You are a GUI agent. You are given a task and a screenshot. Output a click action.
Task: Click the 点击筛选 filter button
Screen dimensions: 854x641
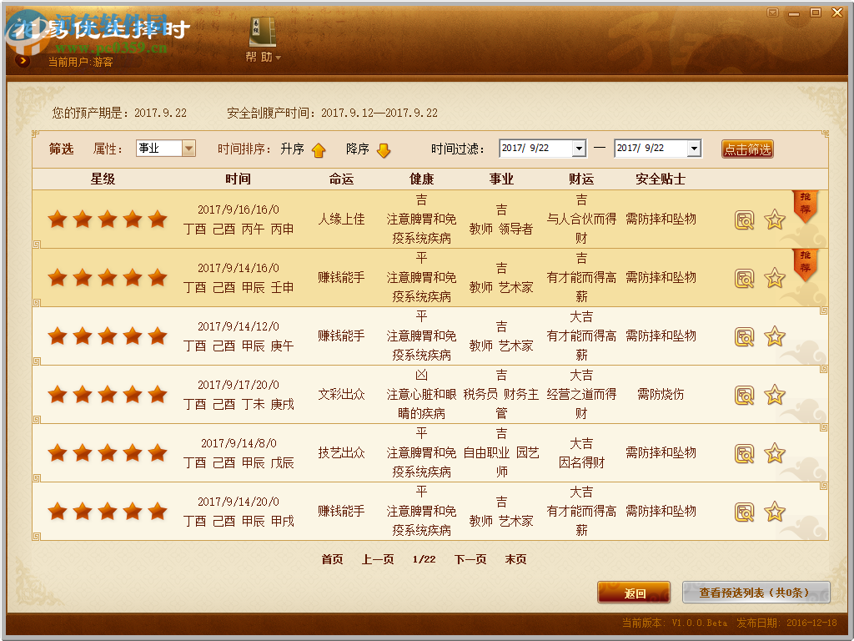click(x=746, y=148)
